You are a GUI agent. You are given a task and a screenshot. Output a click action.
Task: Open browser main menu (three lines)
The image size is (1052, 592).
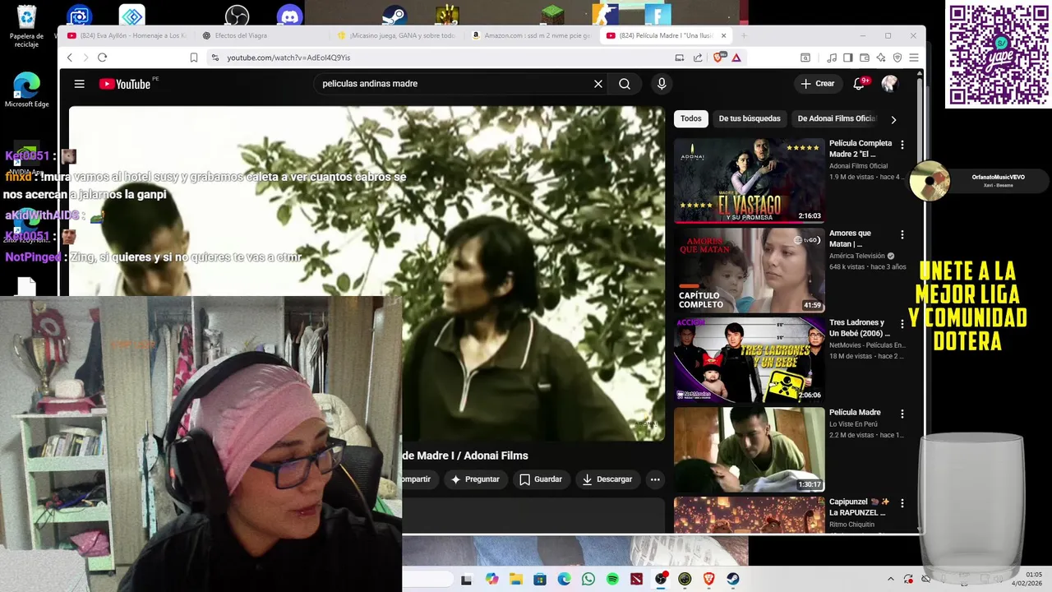point(913,58)
